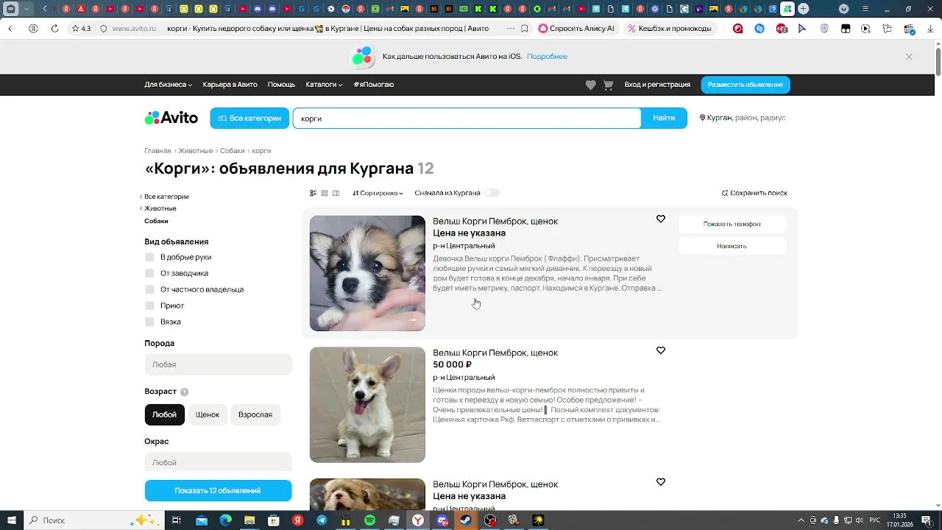942x530 pixels.
Task: Favorite the third corgi listing heart
Action: [x=661, y=482]
